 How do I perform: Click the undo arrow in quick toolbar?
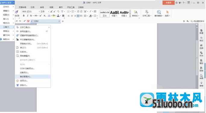coord(17,21)
